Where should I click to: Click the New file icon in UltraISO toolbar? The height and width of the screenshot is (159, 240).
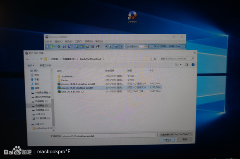(48, 46)
